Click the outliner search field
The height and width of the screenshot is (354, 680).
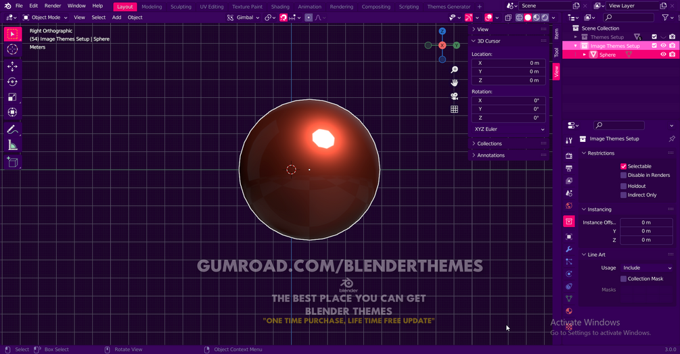(629, 18)
